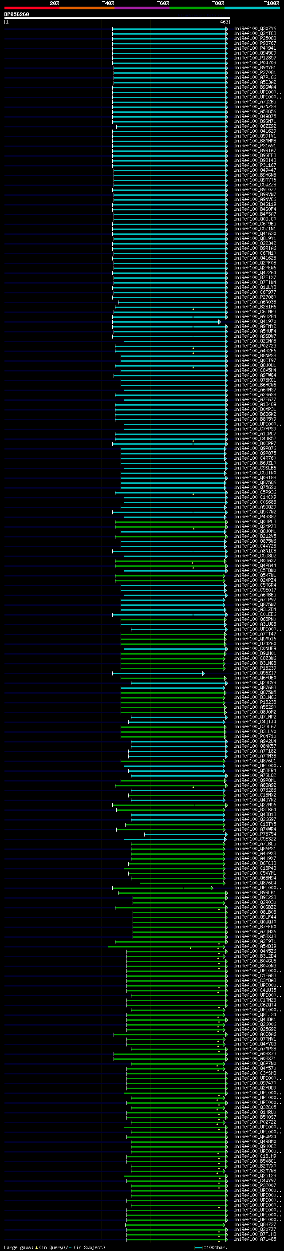Select label UniRef100_P18239
Image resolution: width=284 pixels, height=1251 pixels.
(255, 668)
